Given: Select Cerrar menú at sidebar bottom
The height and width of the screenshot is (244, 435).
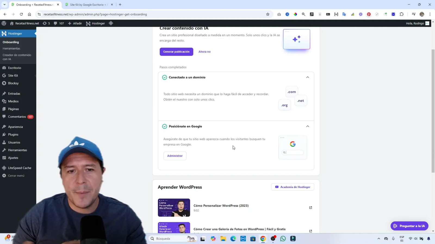Looking at the screenshot, I should coord(15,175).
